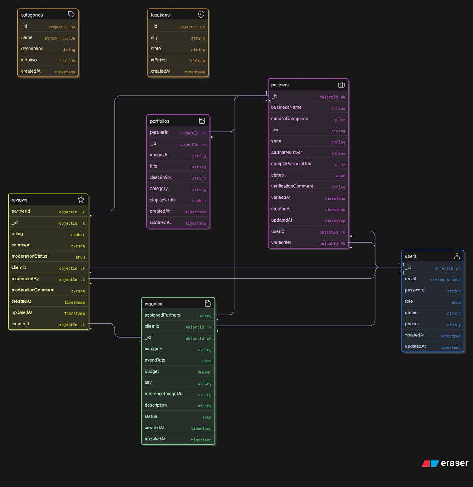Click the tag icon on the categories table
Screen dimensions: 473x487
71,14
